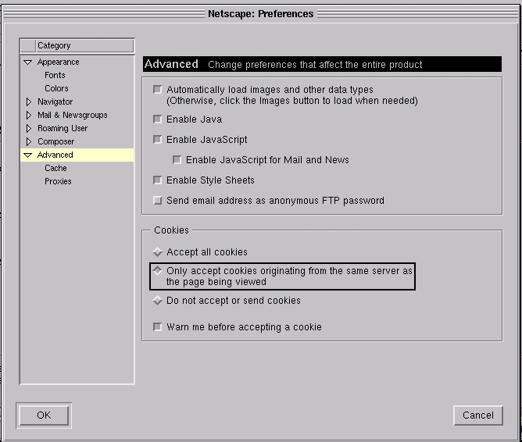The image size is (522, 442).
Task: Expand the Navigator category arrow
Action: point(29,102)
